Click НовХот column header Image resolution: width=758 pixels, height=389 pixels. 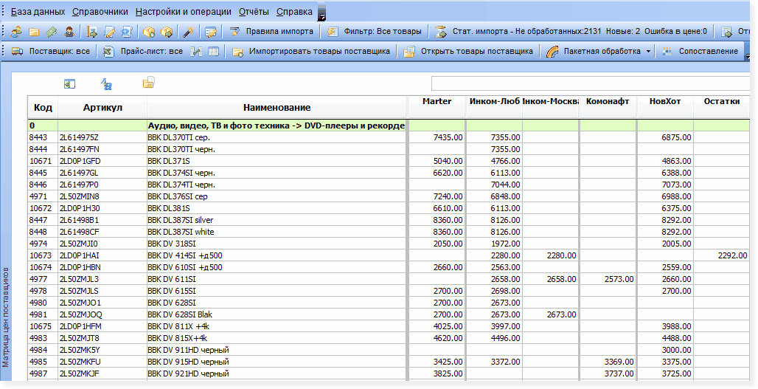[x=664, y=102]
